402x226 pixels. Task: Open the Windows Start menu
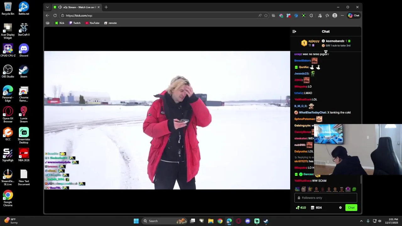(136, 221)
